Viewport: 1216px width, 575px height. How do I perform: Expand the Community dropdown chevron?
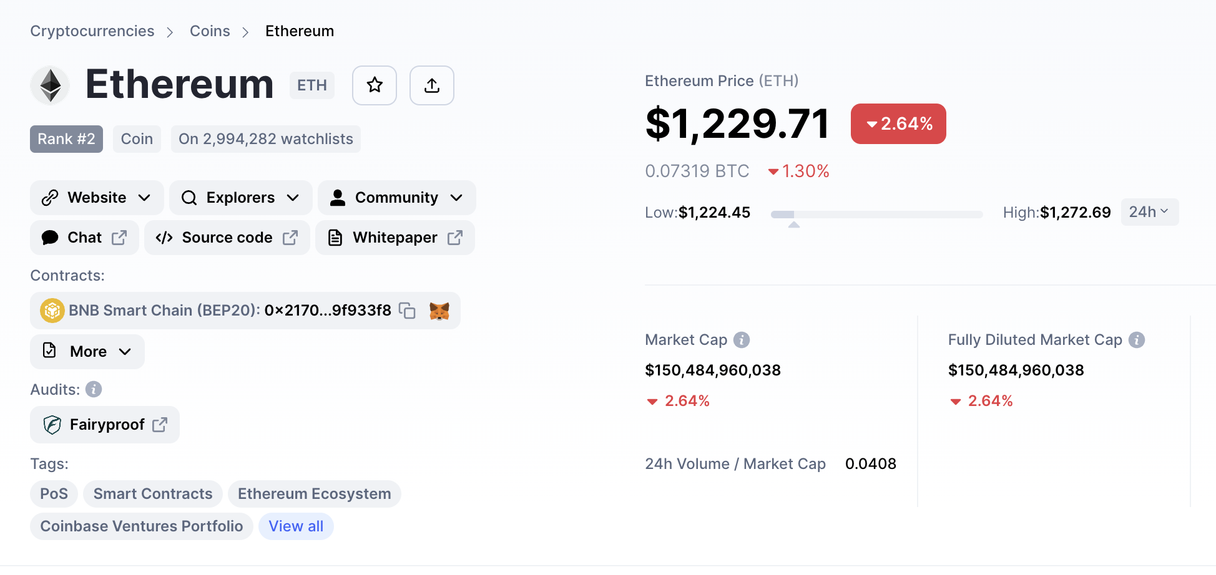click(456, 198)
